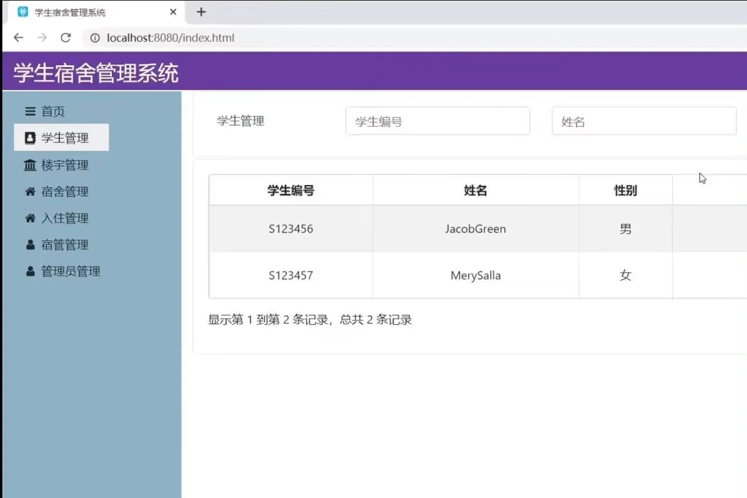This screenshot has height=498, width=747.
Task: Click inside the 姓名 search field
Action: point(644,120)
